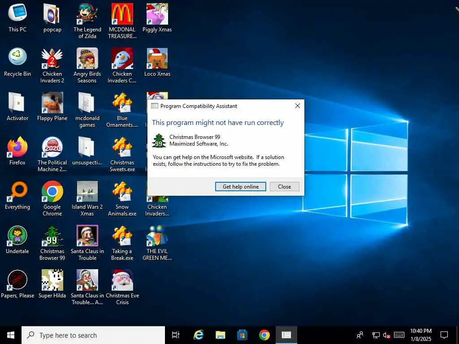Launch Chrome from the taskbar
This screenshot has height=344, width=459.
(x=264, y=335)
